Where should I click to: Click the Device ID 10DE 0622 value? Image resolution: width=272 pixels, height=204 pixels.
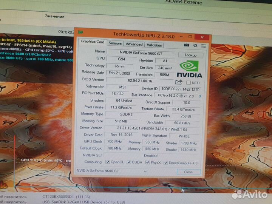click(x=180, y=89)
